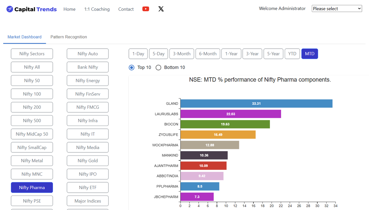
Task: Open the Please select dropdown
Action: pyautogui.click(x=337, y=9)
